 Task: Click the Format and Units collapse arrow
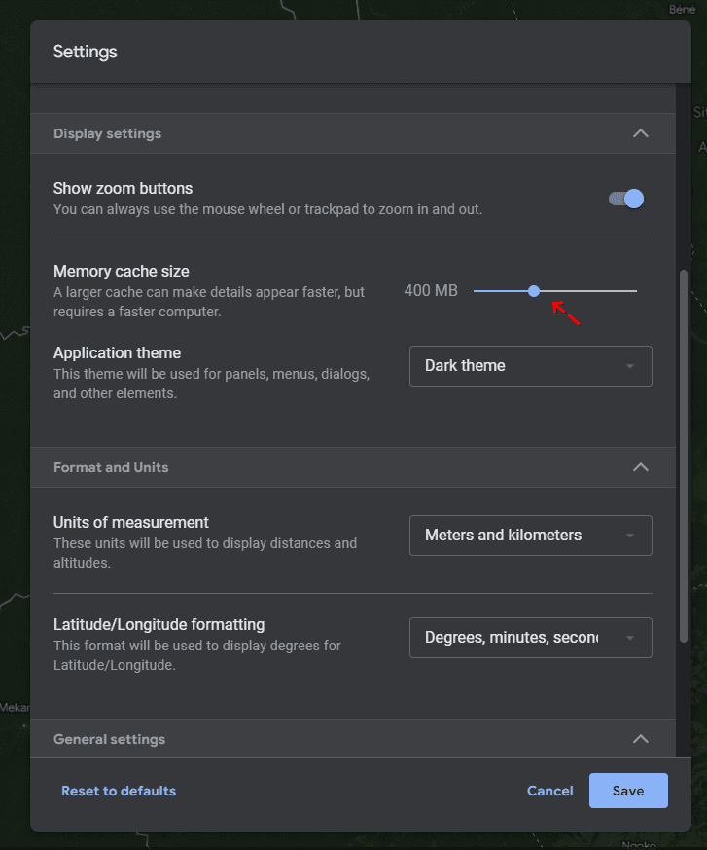[641, 467]
